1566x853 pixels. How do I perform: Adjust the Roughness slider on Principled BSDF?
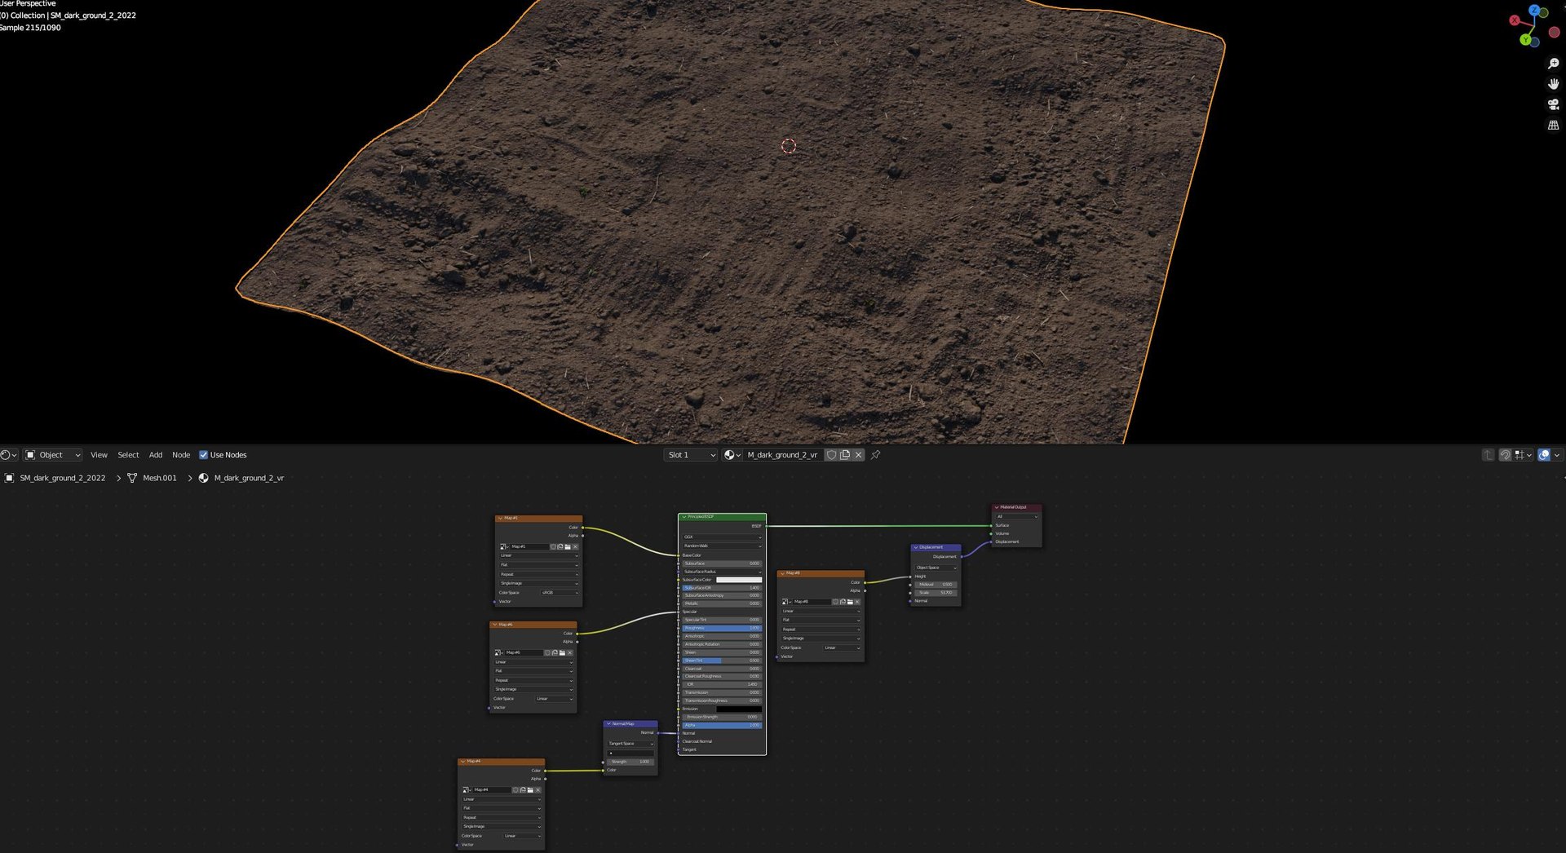click(x=722, y=628)
